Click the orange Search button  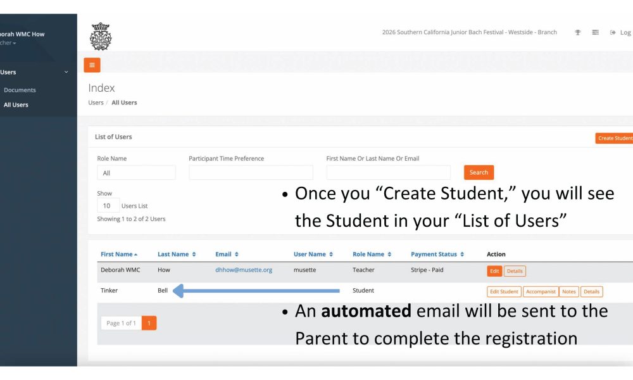pyautogui.click(x=479, y=172)
